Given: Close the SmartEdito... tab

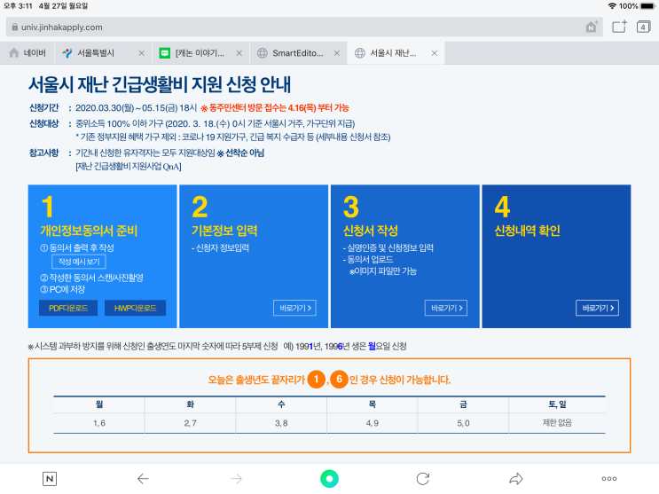Looking at the screenshot, I should click(x=337, y=53).
